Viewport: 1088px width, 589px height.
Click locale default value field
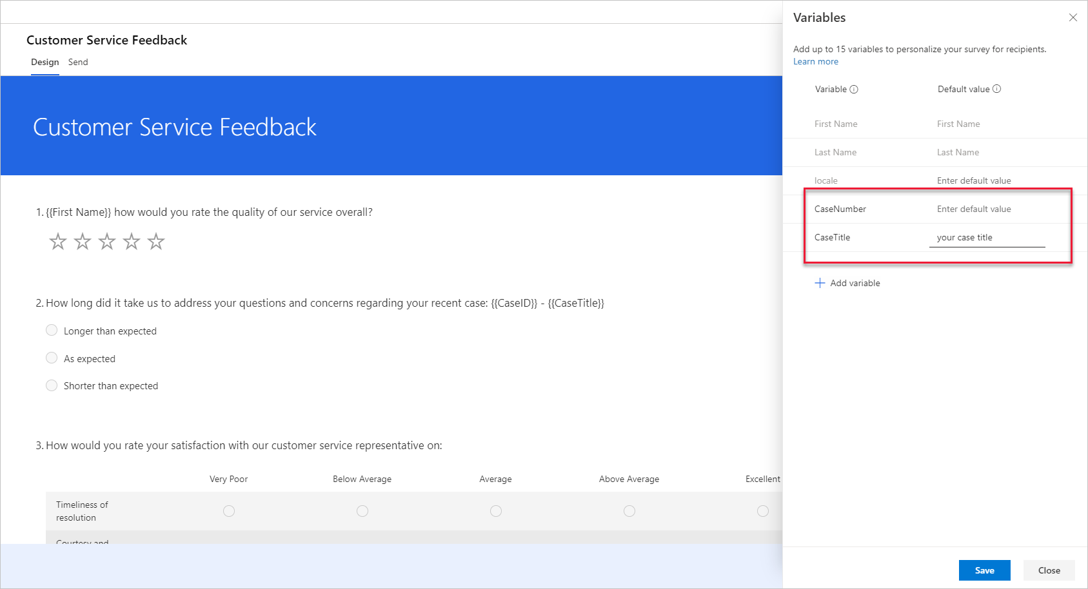pos(987,180)
